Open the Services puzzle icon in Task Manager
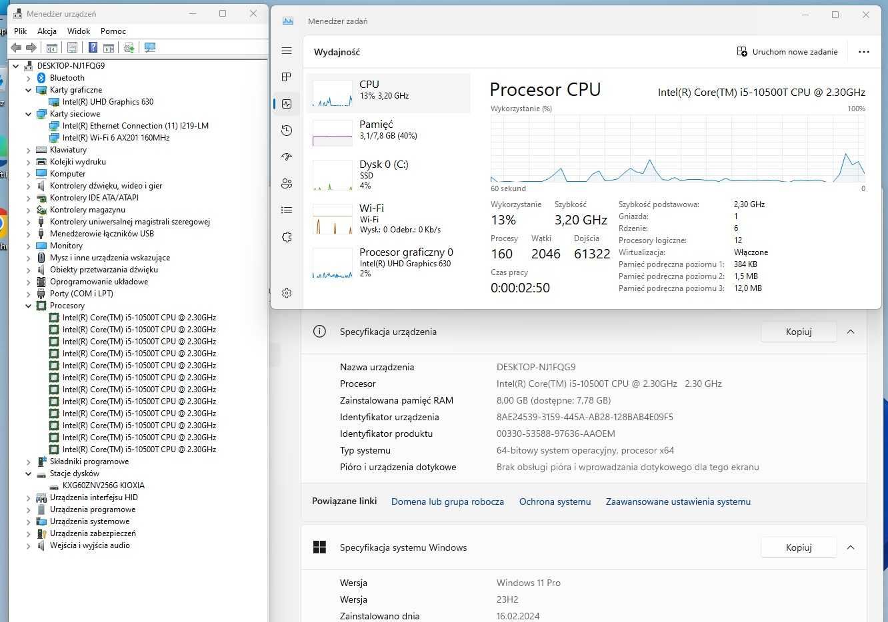Screen dimensions: 888x622 coord(287,237)
